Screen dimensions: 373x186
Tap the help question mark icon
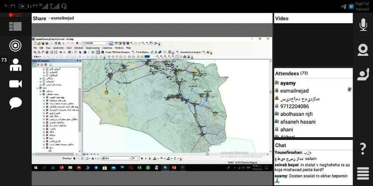[x=362, y=149]
